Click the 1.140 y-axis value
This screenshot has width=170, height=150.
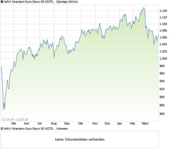tap(163, 11)
